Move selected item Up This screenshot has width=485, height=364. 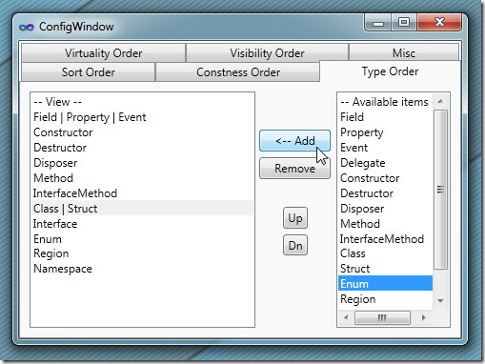tap(295, 218)
